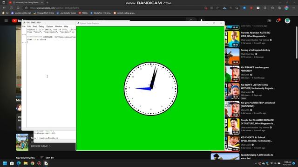This screenshot has width=298, height=167.
Task: Click the YouTube page vertical scrollbar
Action: point(297,43)
